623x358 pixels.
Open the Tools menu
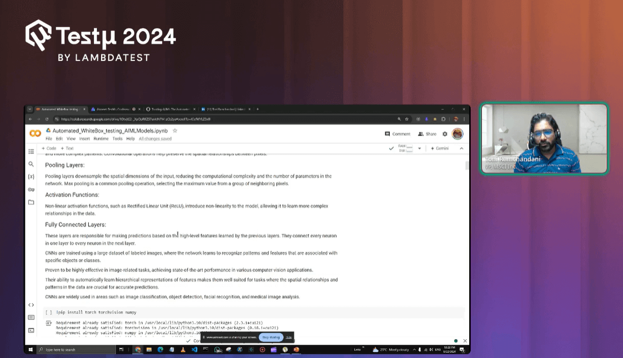118,139
